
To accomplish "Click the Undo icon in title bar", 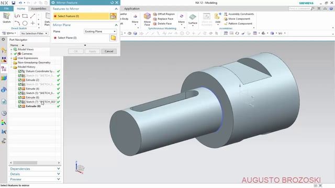I will 20,3.
